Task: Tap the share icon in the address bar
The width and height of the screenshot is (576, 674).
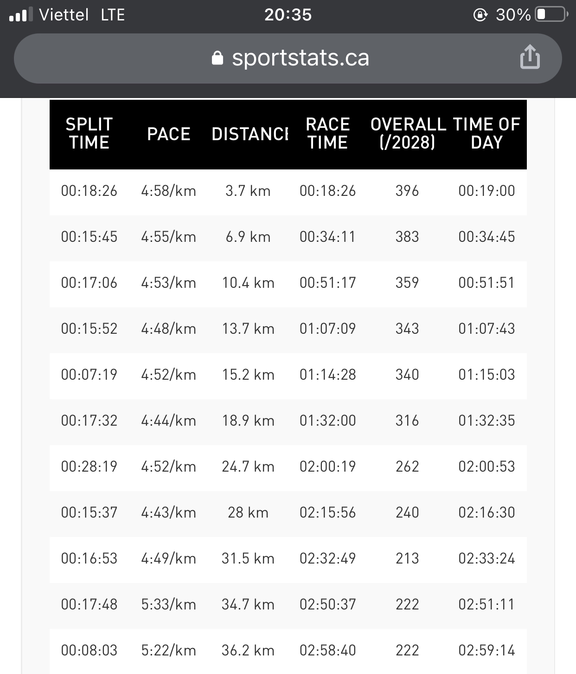Action: click(x=530, y=57)
